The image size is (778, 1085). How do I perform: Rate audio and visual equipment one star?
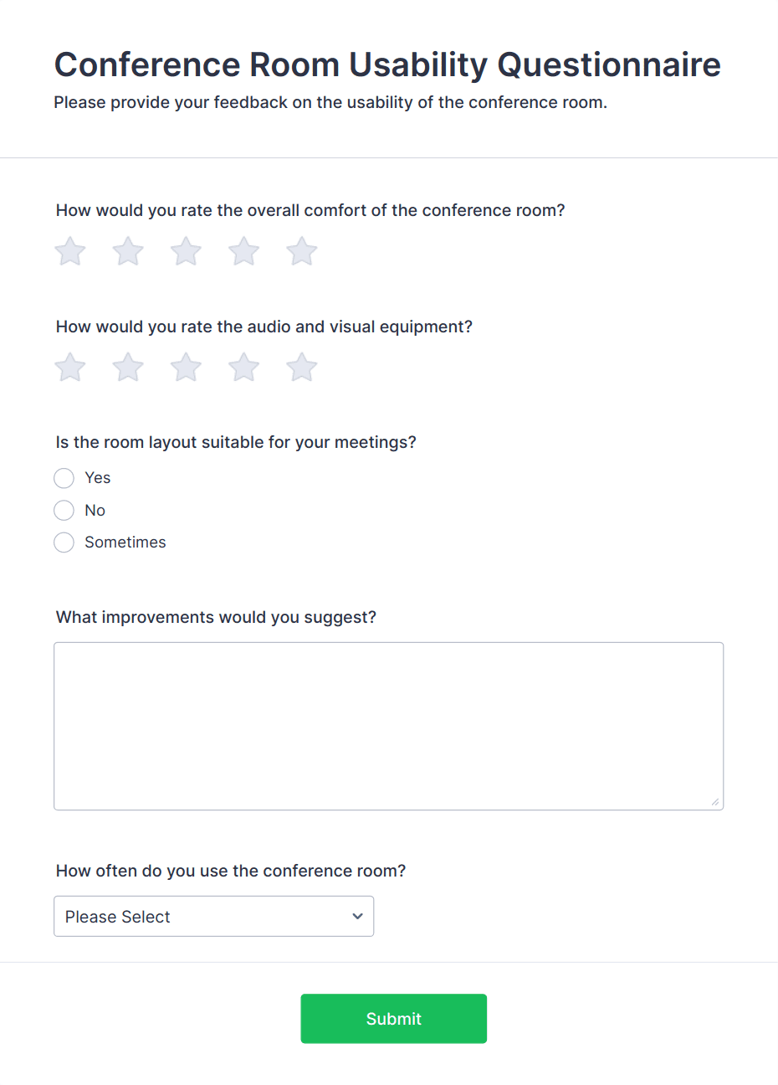[70, 368]
